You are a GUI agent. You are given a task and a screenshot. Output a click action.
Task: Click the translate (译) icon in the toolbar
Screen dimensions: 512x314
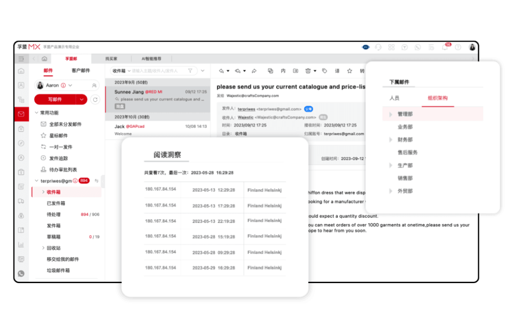click(x=338, y=71)
